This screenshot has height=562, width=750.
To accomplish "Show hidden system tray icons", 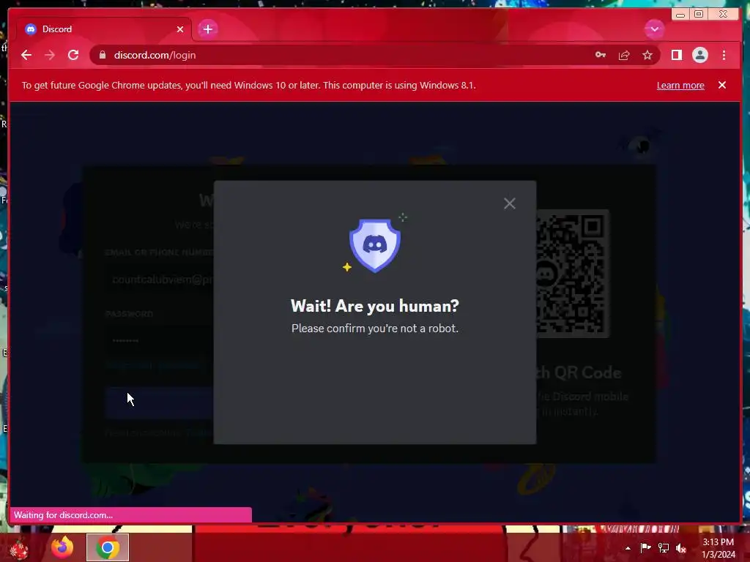I will (x=628, y=548).
